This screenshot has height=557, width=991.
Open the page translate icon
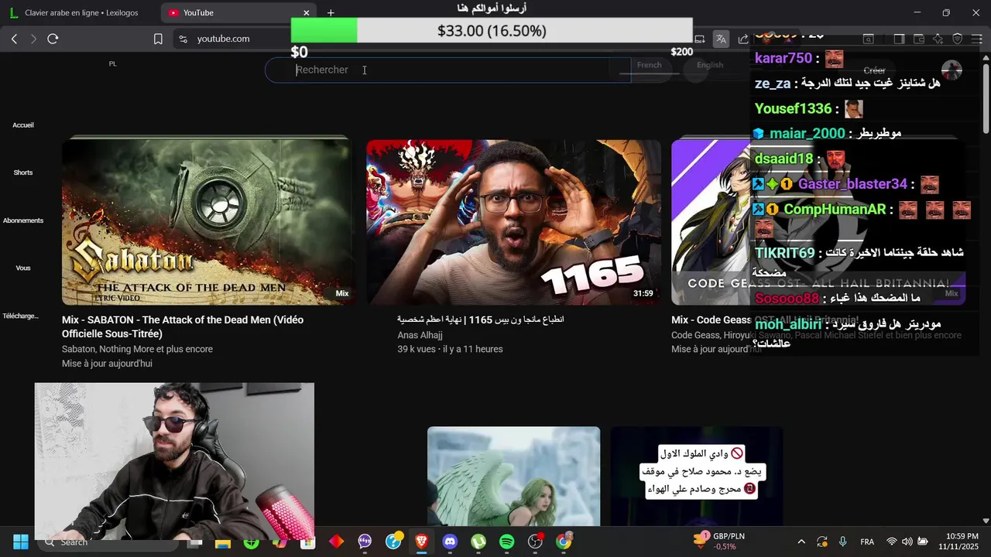pyautogui.click(x=721, y=39)
